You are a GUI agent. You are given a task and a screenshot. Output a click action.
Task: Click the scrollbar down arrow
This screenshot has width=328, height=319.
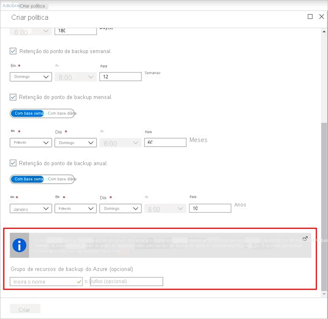click(x=324, y=294)
